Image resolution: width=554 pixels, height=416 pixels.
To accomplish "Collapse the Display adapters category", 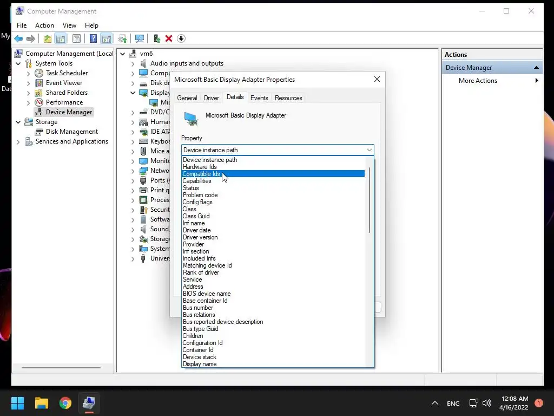I will (x=133, y=93).
